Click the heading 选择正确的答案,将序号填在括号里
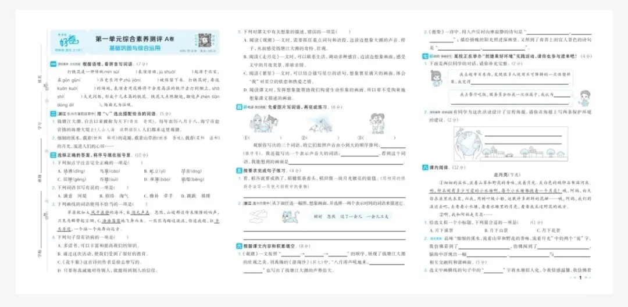Viewport: 628px width, 307px height. click(94, 155)
